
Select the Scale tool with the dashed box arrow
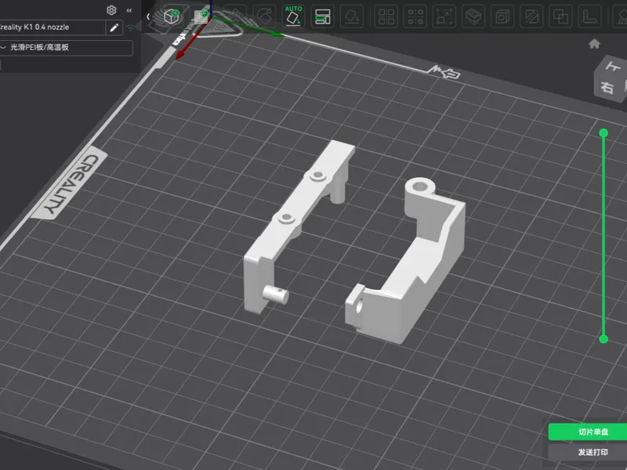click(x=444, y=16)
